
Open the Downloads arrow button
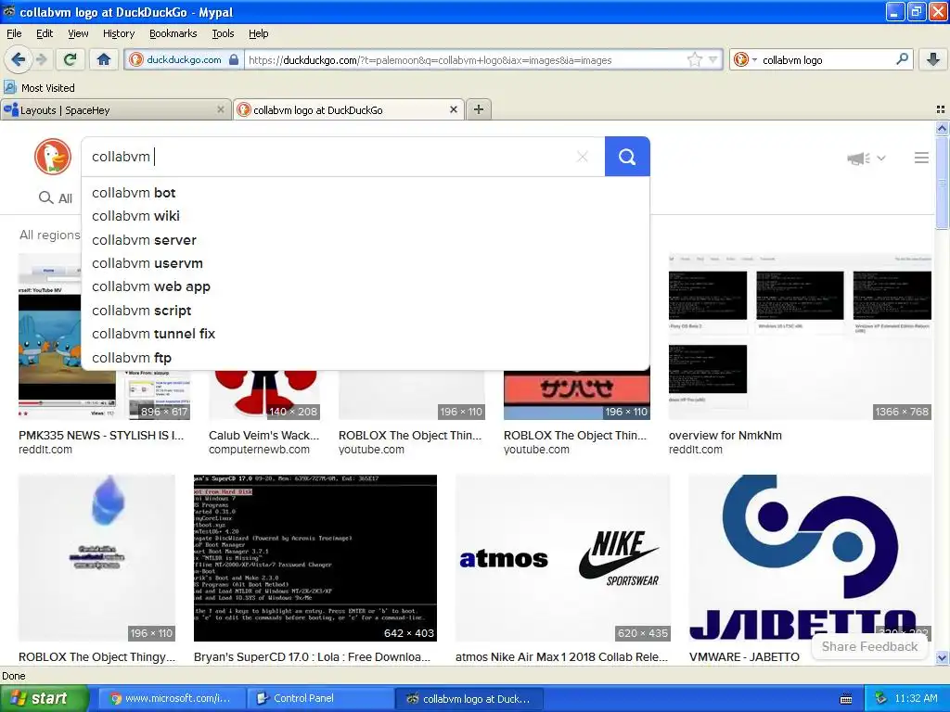click(933, 59)
